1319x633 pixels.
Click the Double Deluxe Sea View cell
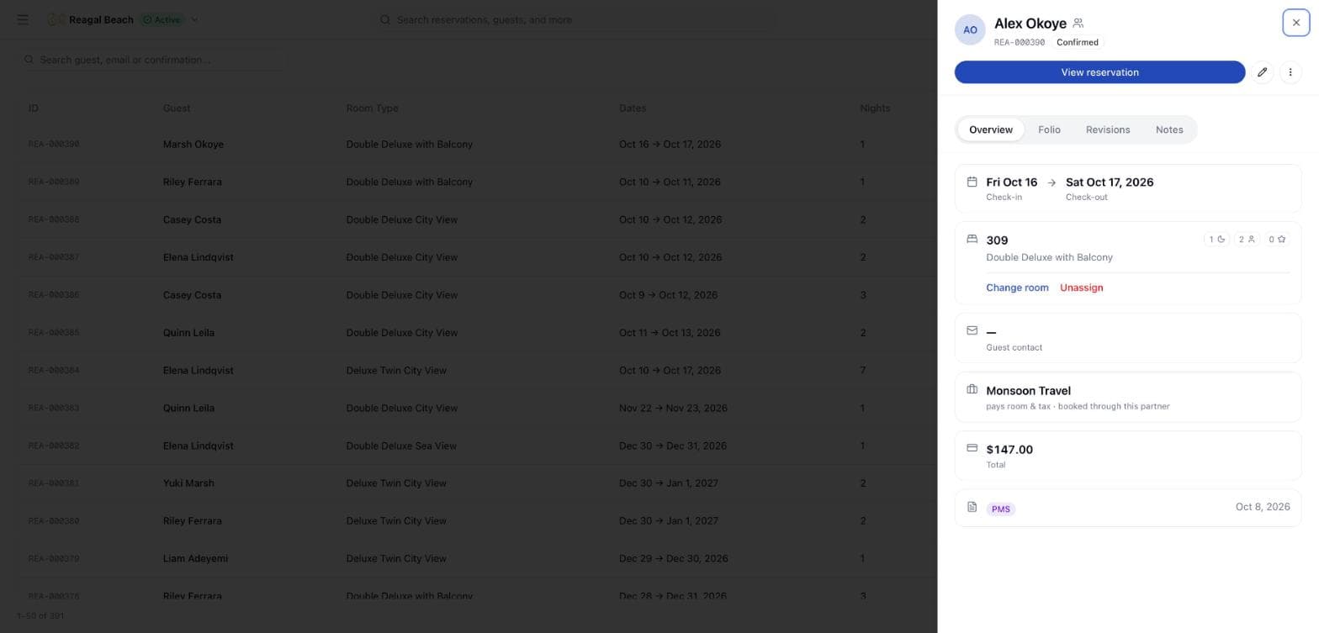[x=401, y=446]
